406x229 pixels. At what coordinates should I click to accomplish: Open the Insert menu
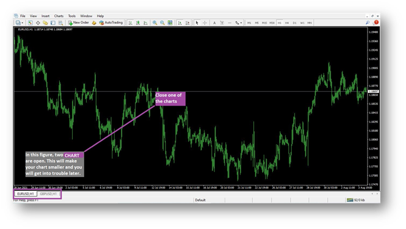click(45, 16)
